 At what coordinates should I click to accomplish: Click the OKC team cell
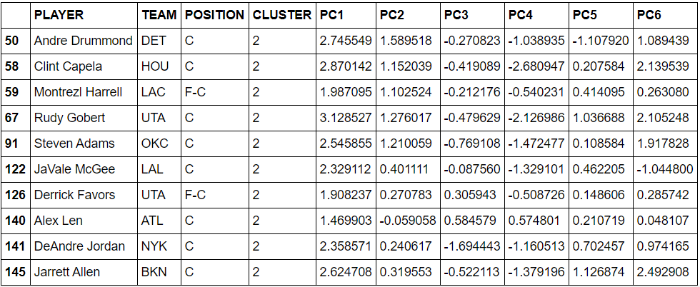tap(159, 143)
